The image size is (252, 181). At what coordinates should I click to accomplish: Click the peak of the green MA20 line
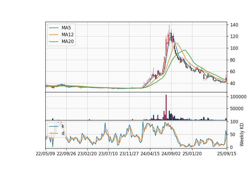(x=185, y=50)
